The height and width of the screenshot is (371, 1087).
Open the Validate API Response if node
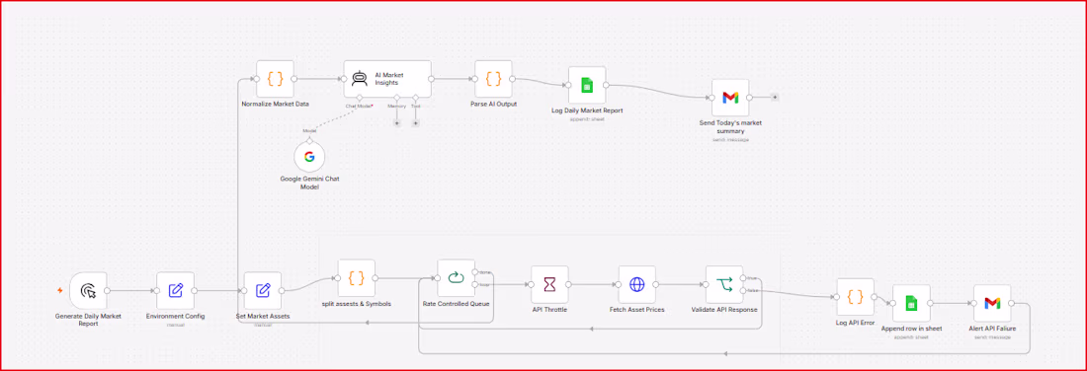pos(724,284)
